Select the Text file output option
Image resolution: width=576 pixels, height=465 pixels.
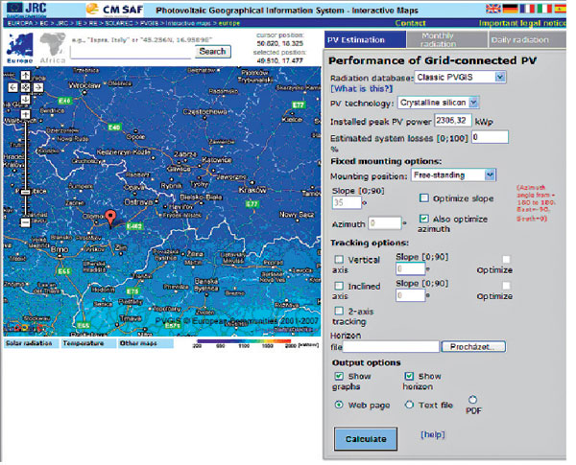409,405
